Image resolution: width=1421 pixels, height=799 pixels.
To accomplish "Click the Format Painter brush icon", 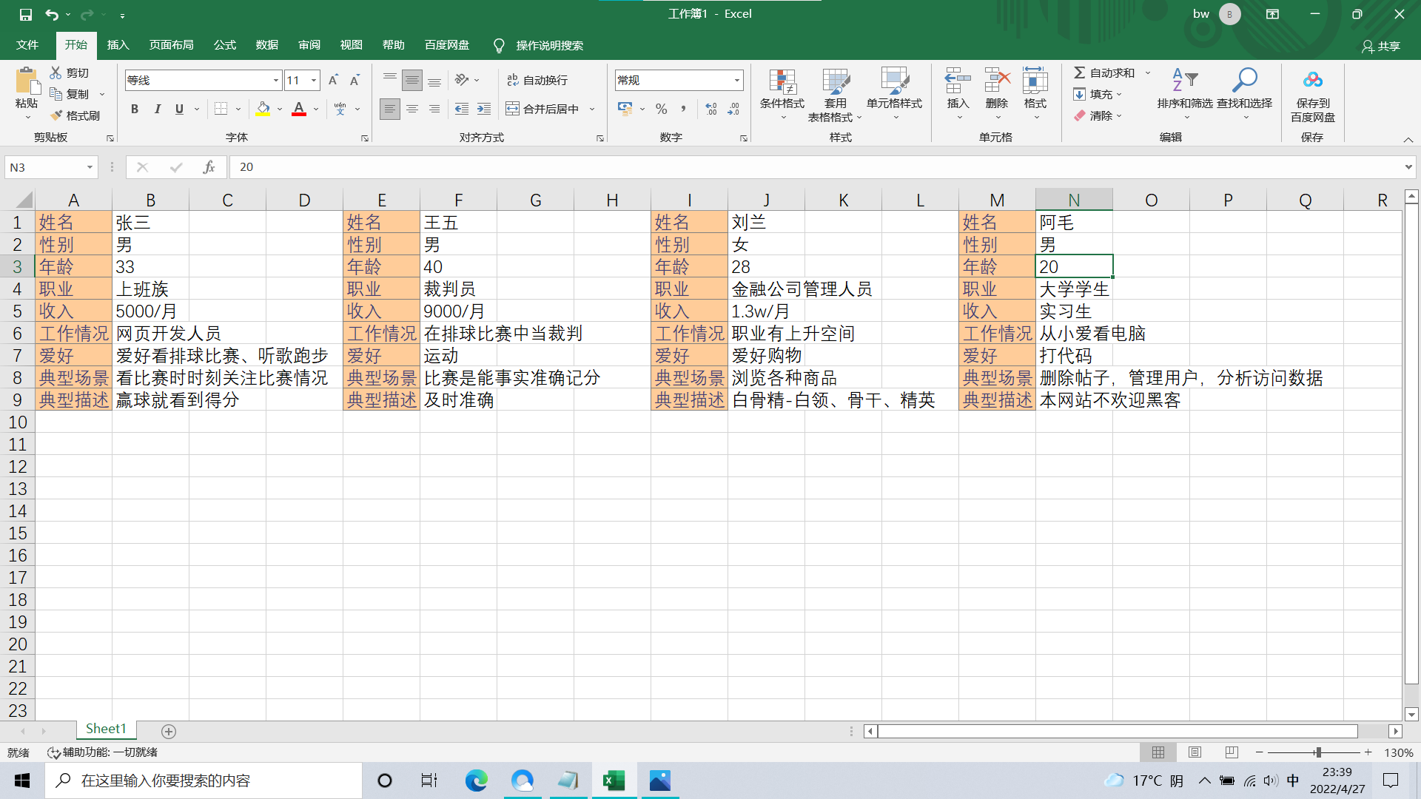I will 56,115.
